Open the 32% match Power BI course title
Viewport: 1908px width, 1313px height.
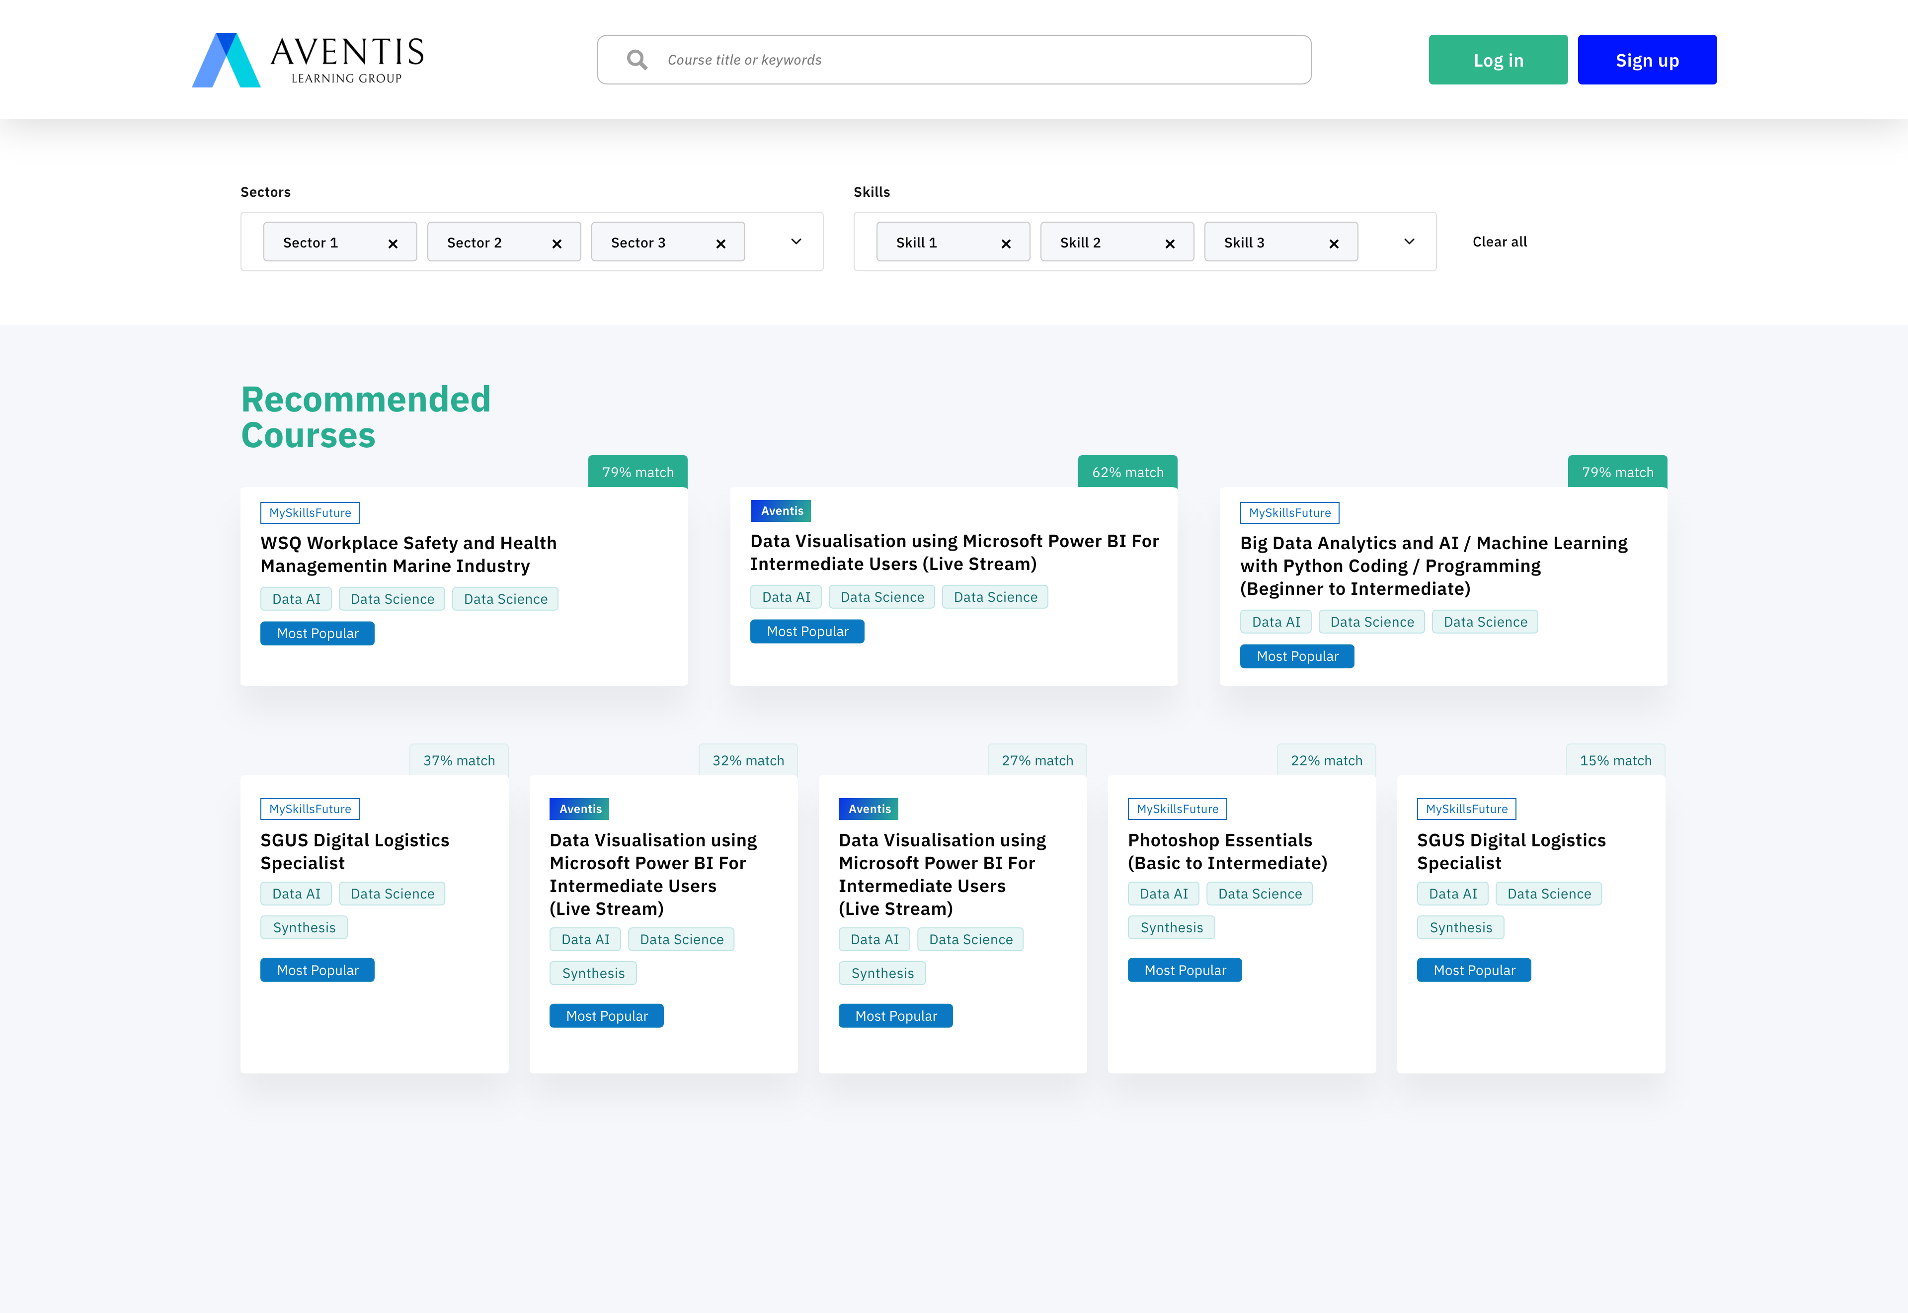(653, 875)
